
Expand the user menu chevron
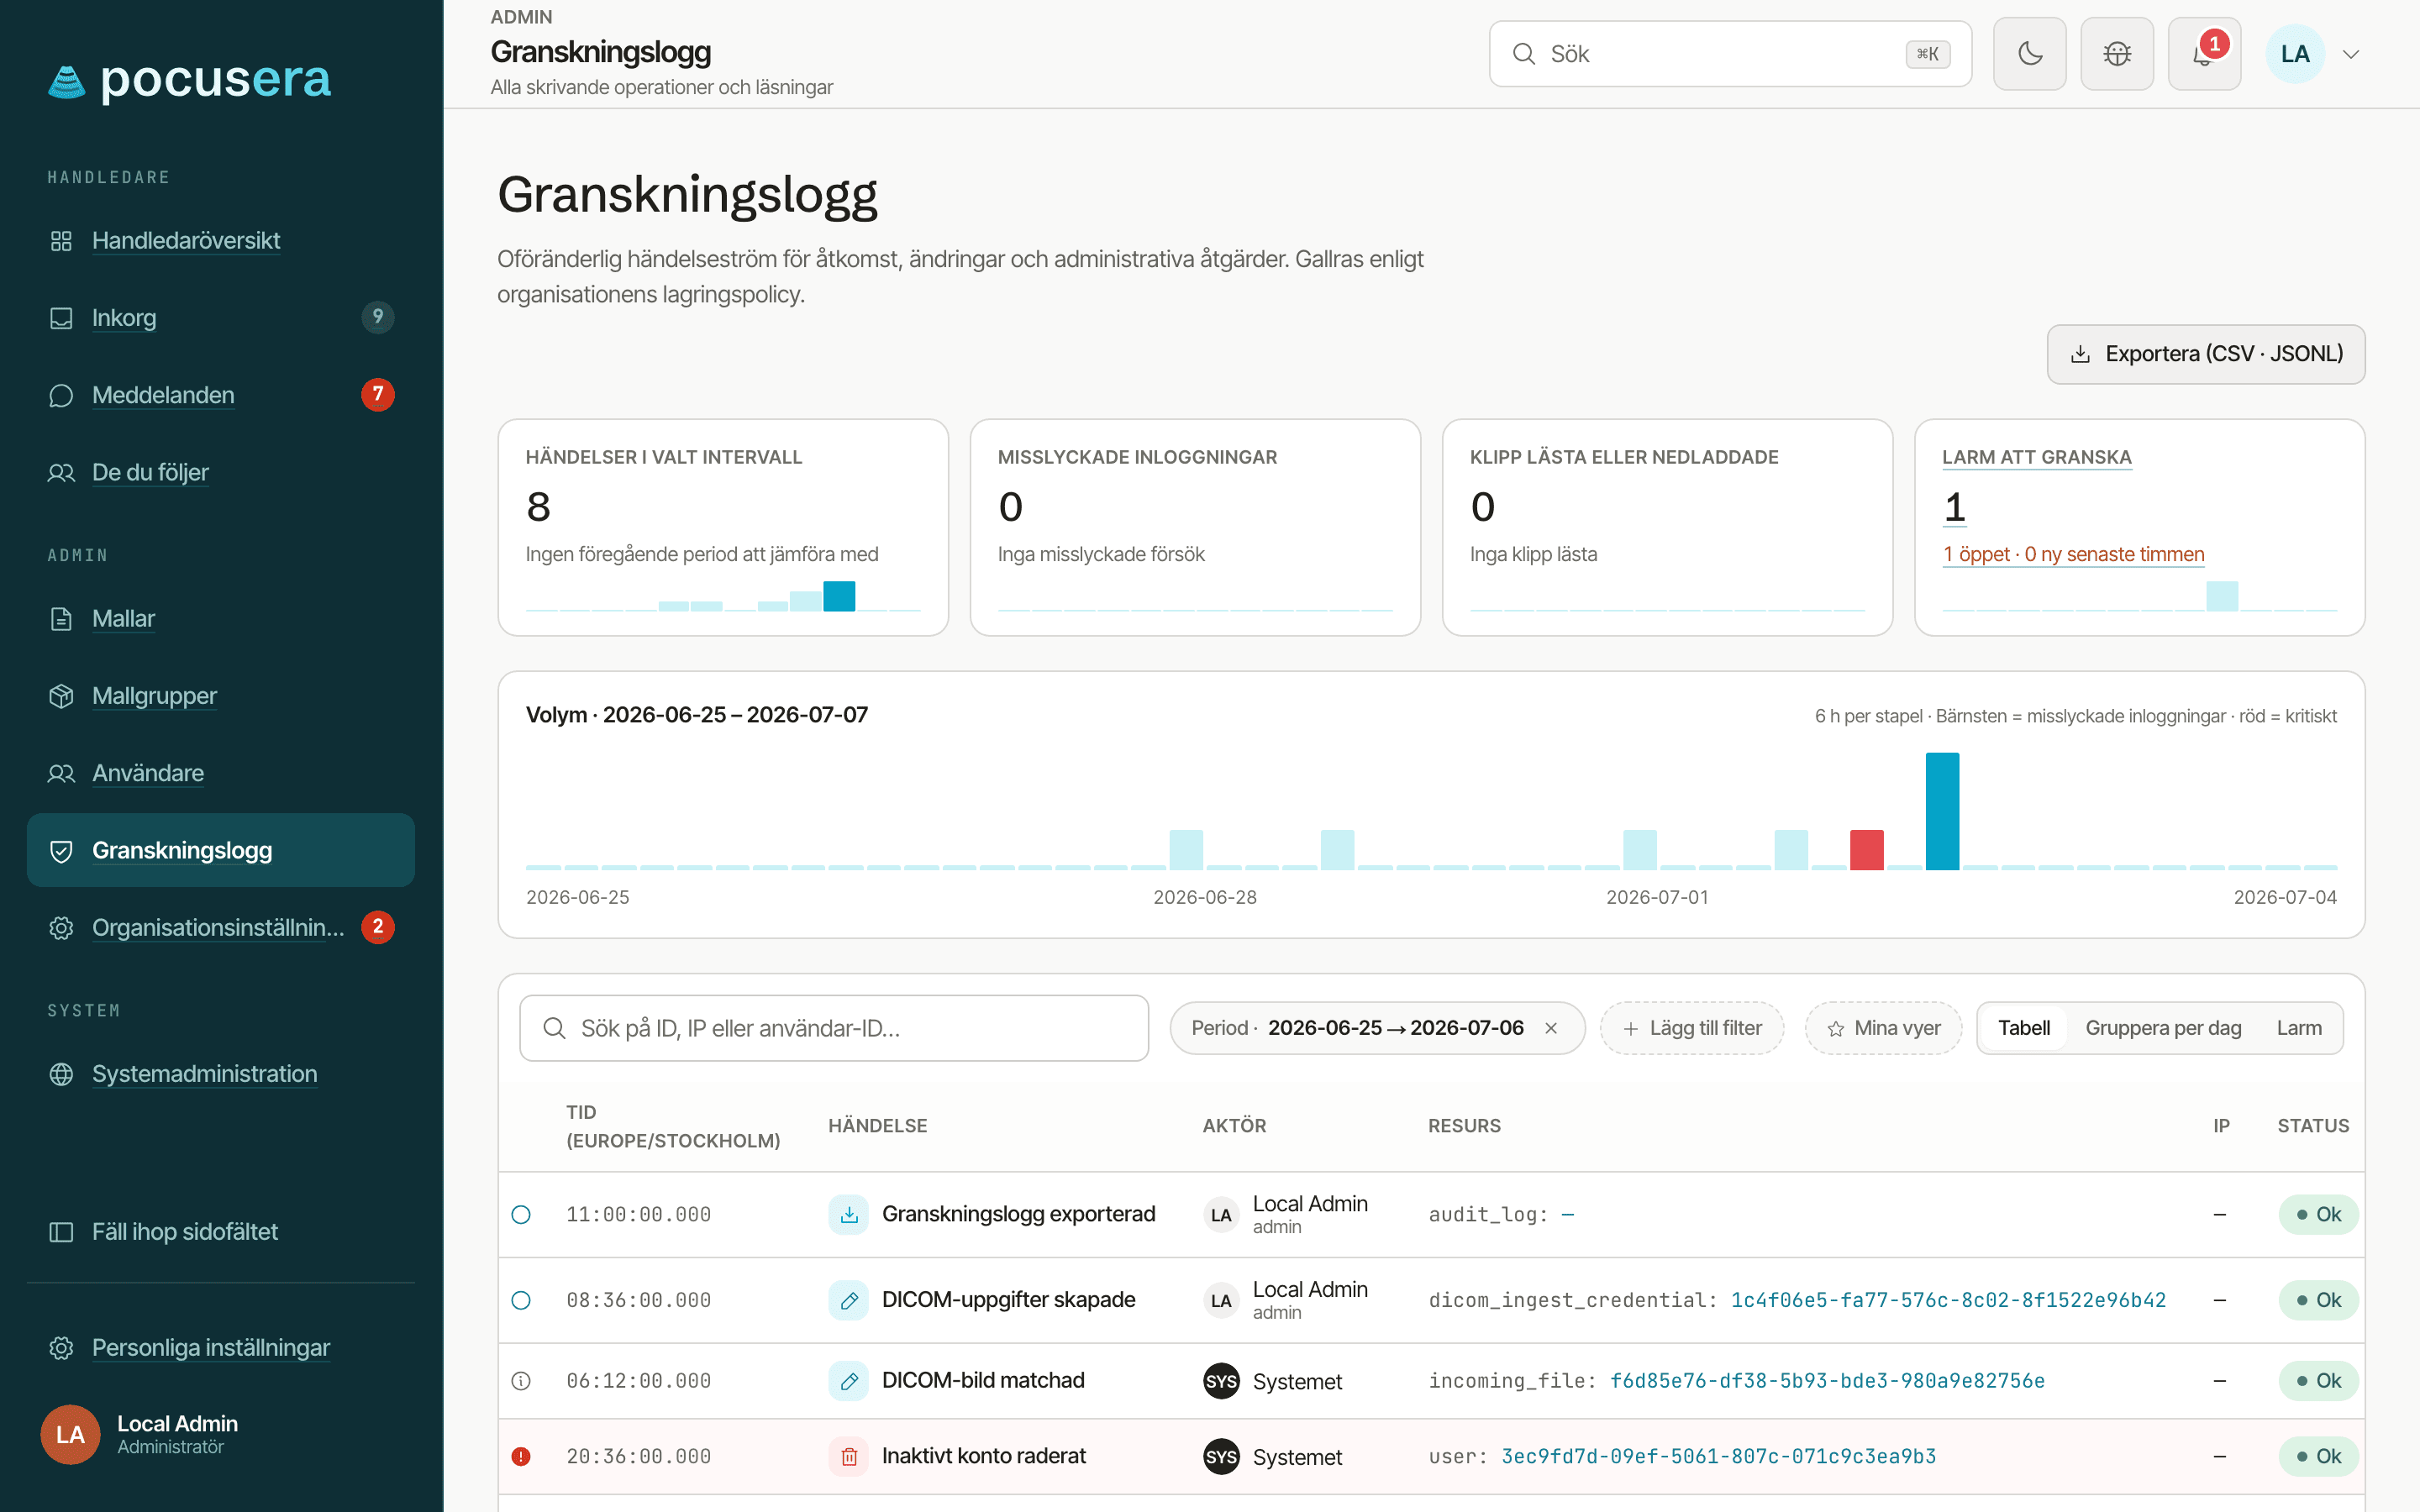tap(2352, 54)
